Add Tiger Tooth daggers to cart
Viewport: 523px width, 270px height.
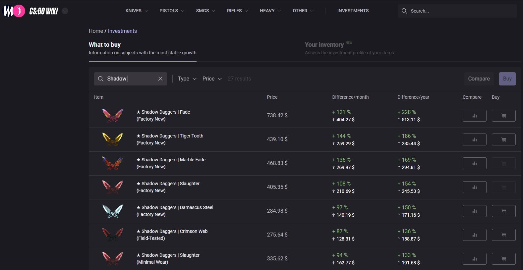click(503, 139)
